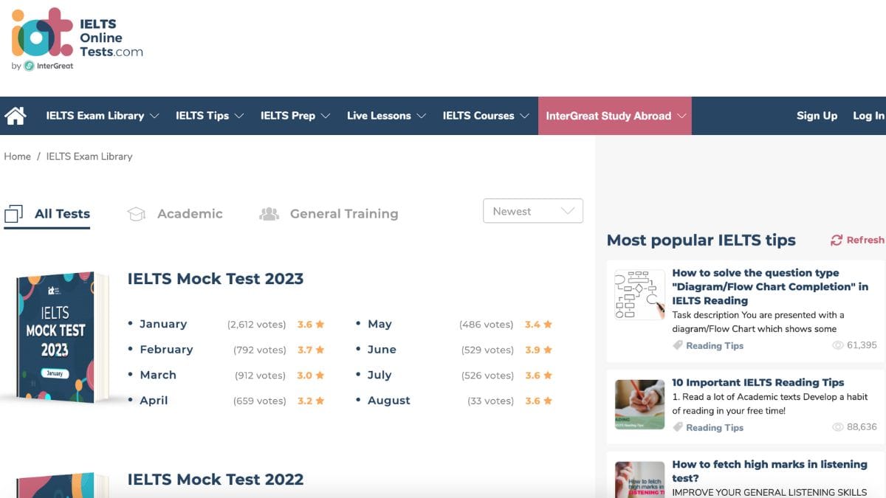Expand the InterGreat Study Abroad menu
The image size is (886, 498).
click(x=615, y=116)
